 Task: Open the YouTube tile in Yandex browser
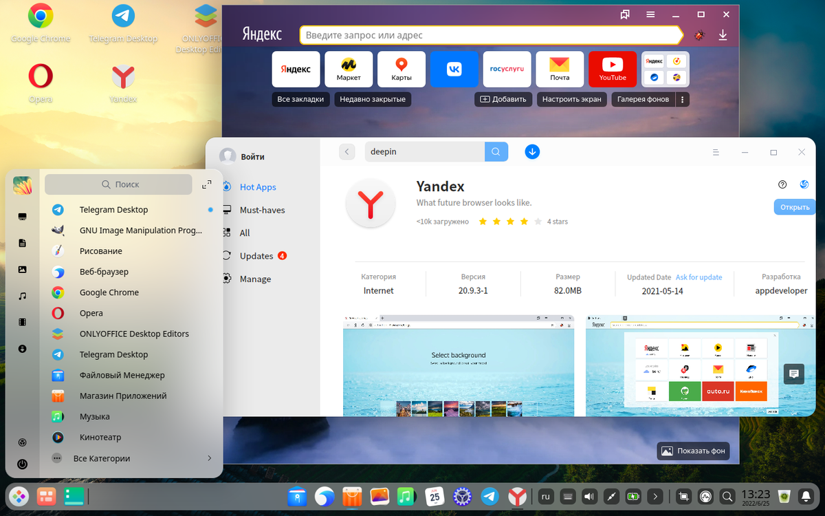[x=613, y=69]
